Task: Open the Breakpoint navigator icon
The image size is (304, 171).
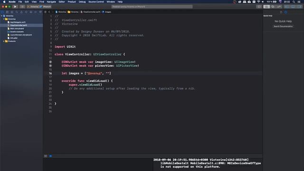Action: pyautogui.click(x=36, y=12)
